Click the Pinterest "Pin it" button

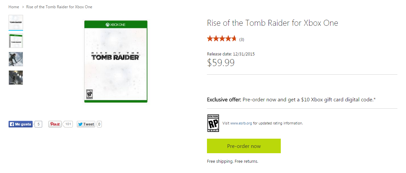coord(55,124)
